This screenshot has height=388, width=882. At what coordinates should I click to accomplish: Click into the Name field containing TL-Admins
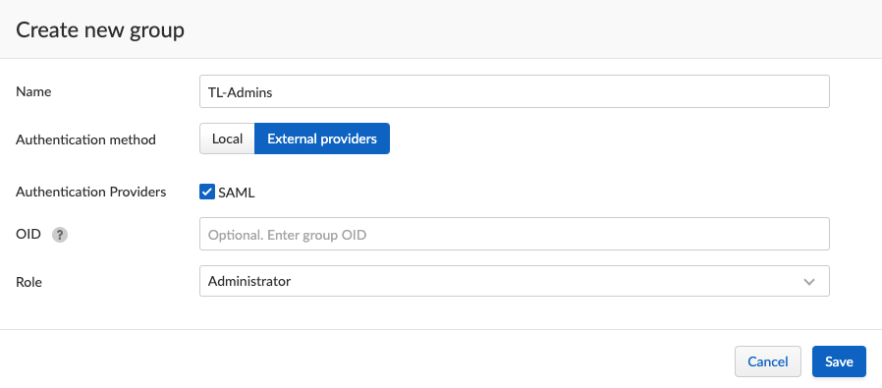(x=514, y=91)
